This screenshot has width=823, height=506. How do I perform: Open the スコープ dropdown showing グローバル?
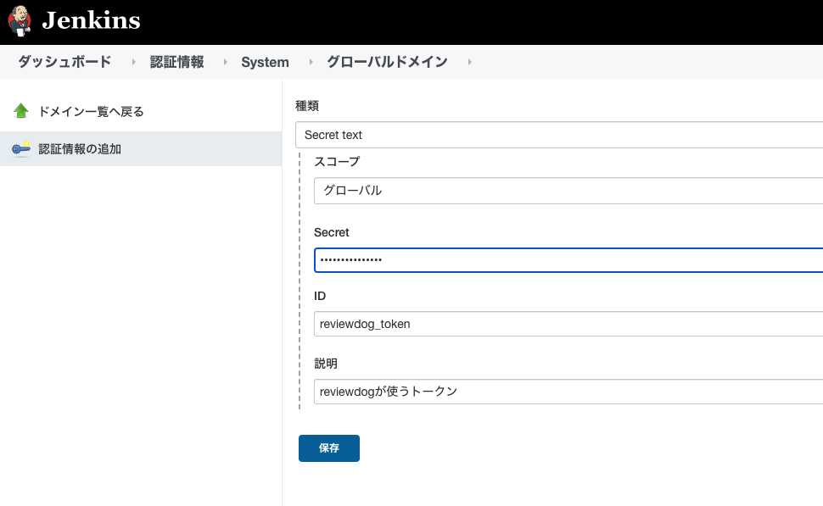(568, 191)
